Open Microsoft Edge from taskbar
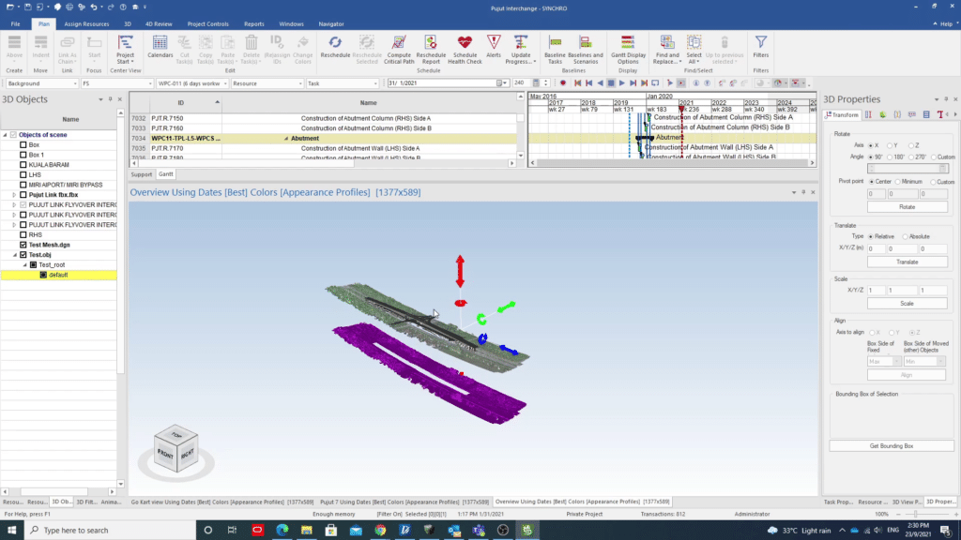This screenshot has height=540, width=961. [282, 531]
